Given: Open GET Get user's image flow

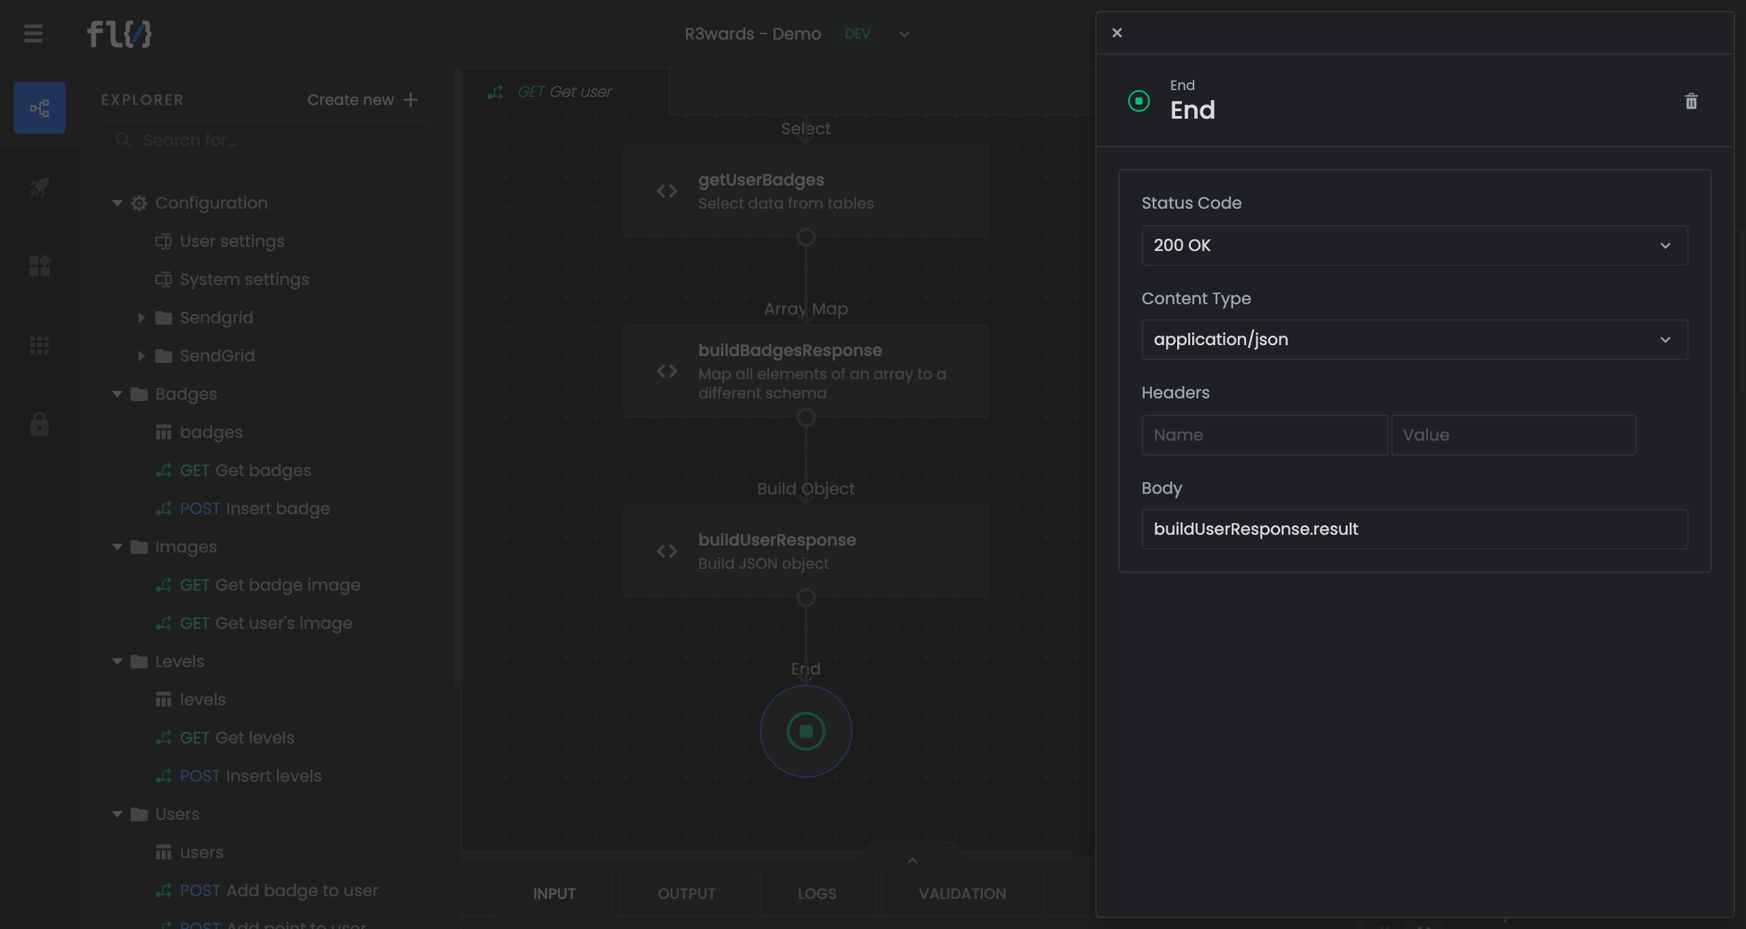Looking at the screenshot, I should point(265,623).
